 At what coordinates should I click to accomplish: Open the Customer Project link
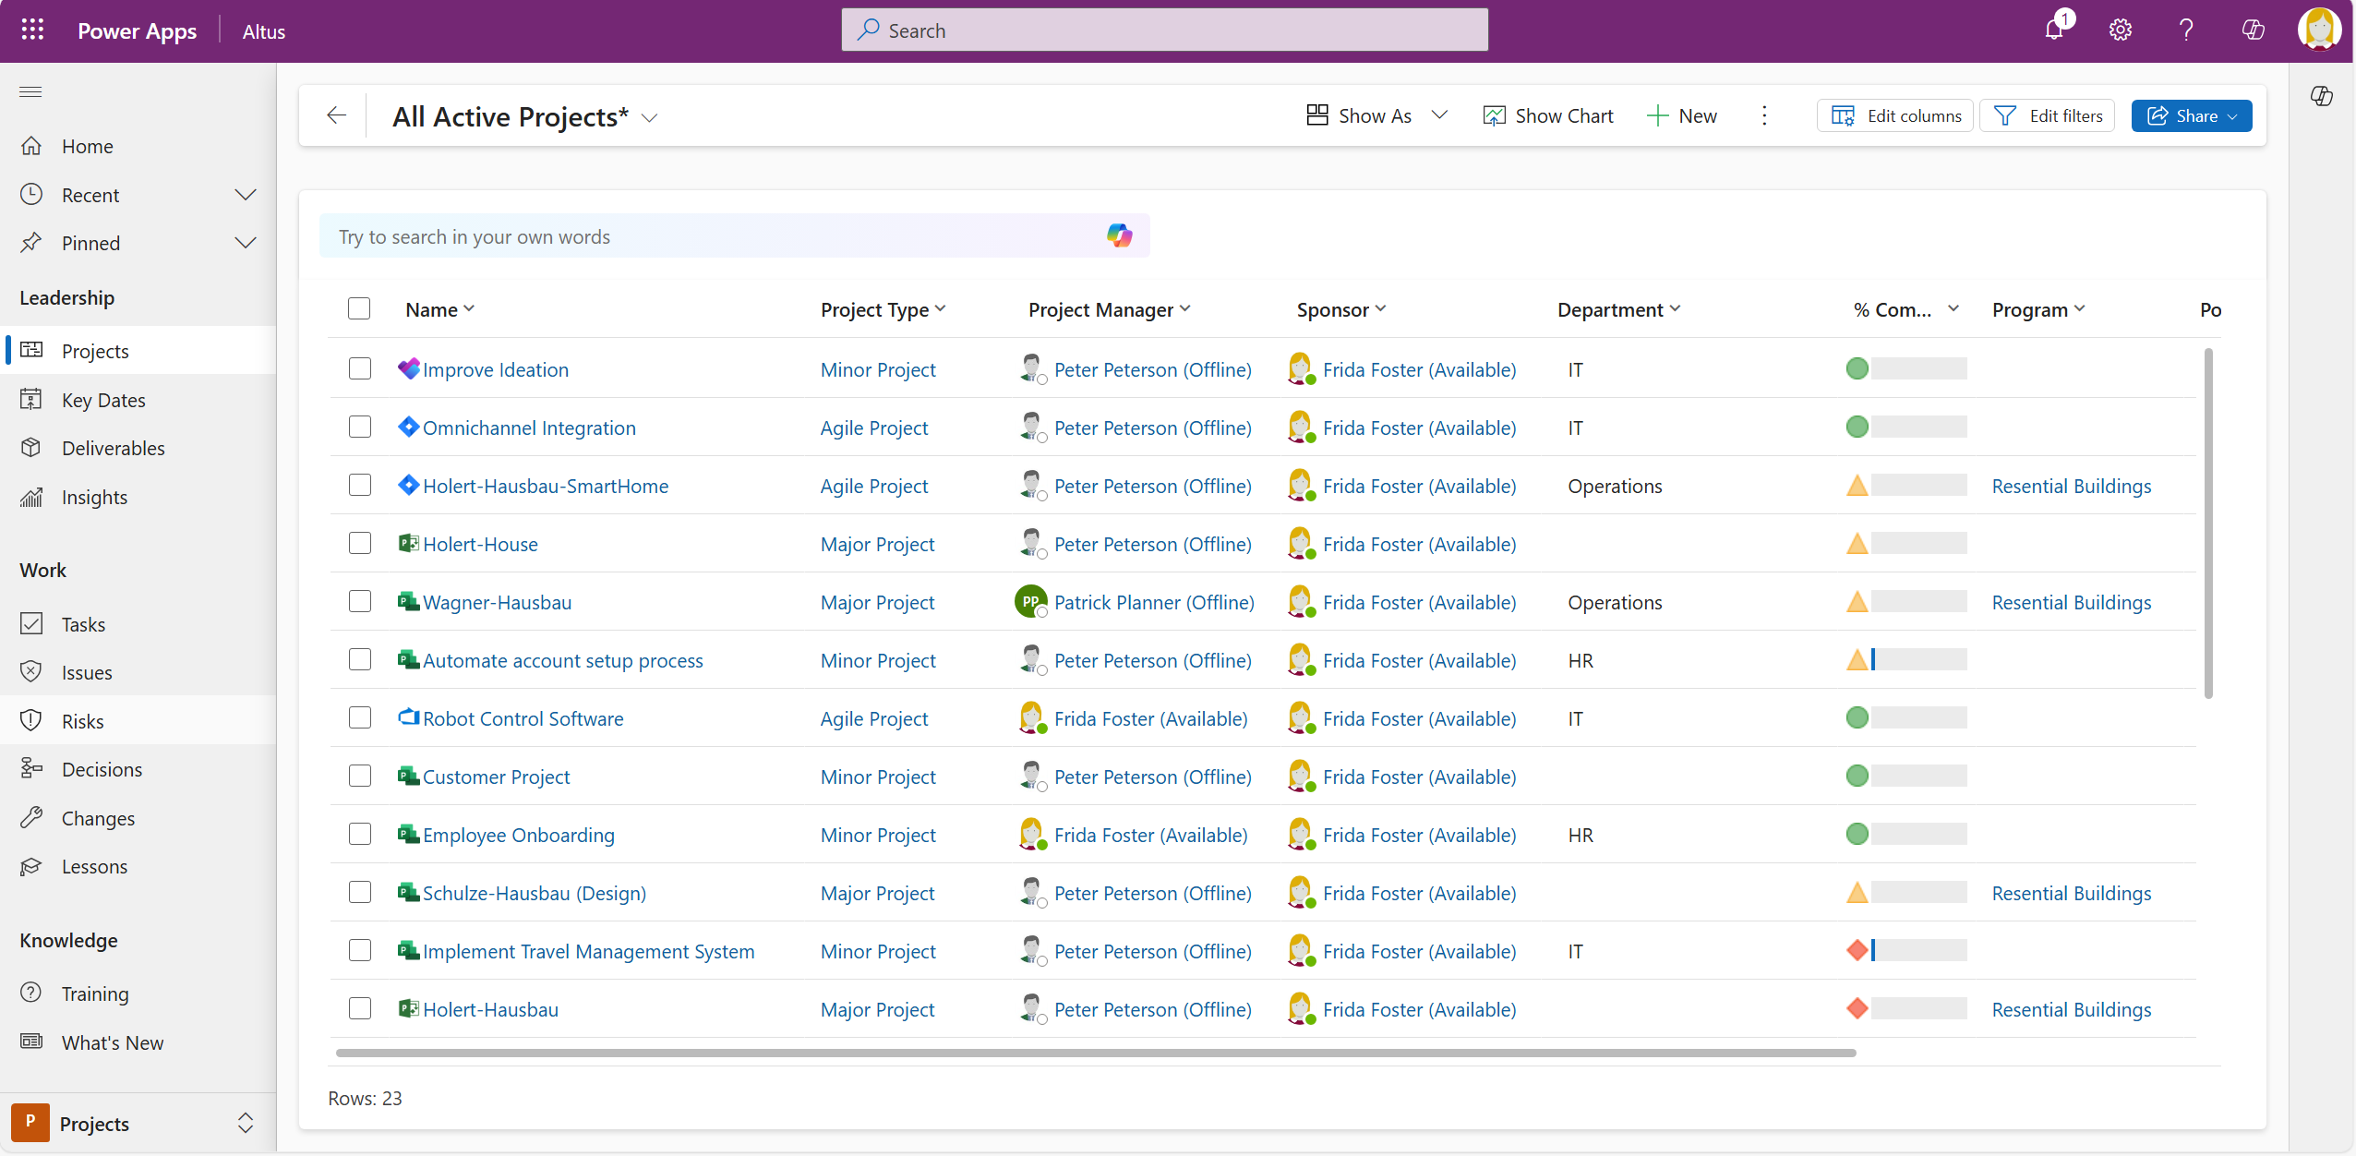click(496, 777)
